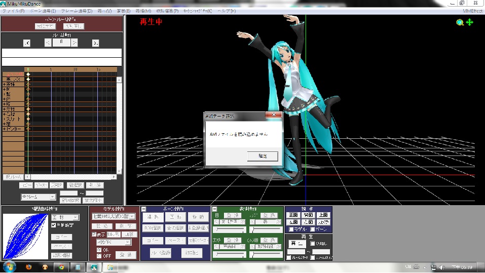Enable the モデル checkbox in the view panel
Screen dimensions: 485x273
click(291, 229)
